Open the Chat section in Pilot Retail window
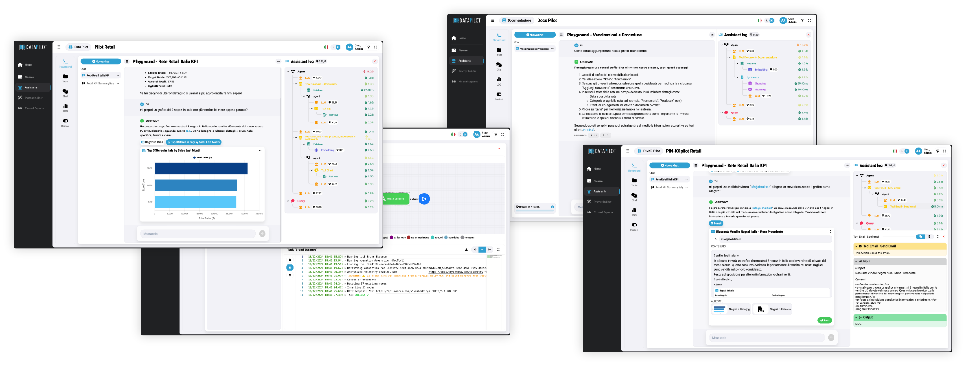Screen dimensions: 966x366 (65, 93)
